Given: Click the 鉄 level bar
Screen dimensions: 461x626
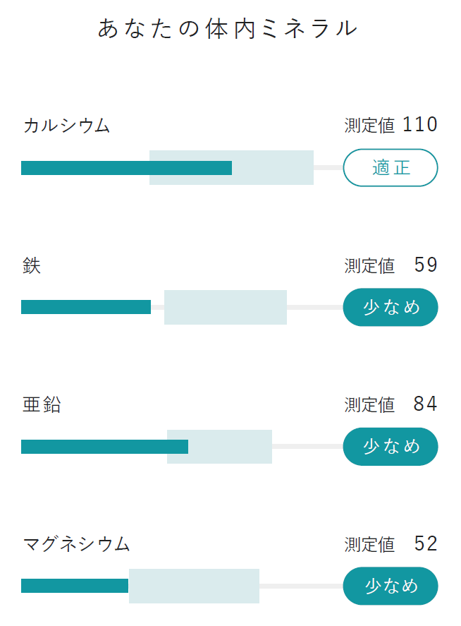Looking at the screenshot, I should pos(86,307).
